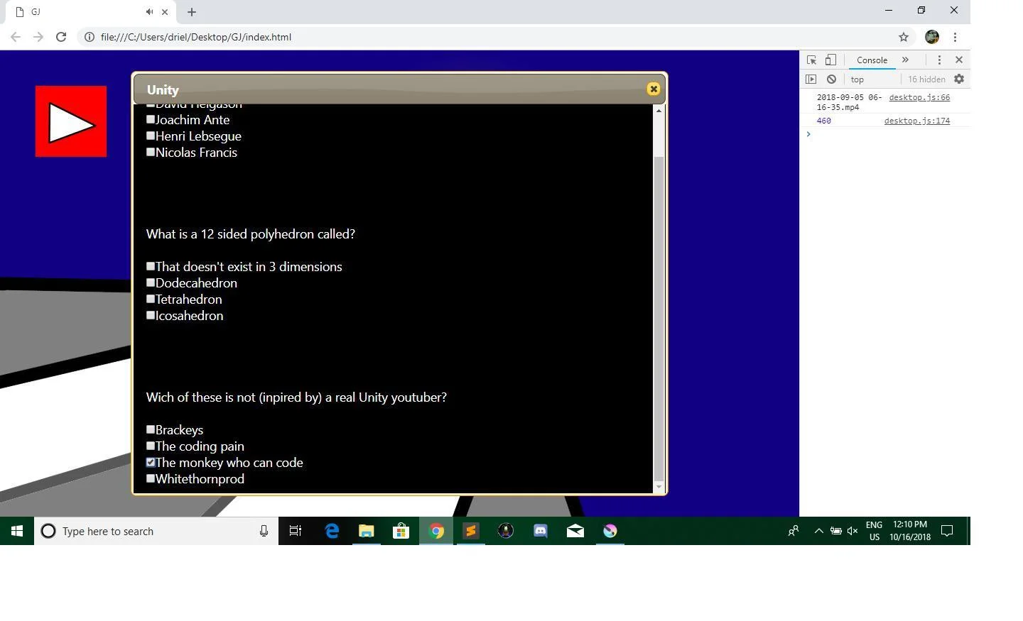Show the console sidebar
The image size is (1023, 621).
(x=811, y=79)
